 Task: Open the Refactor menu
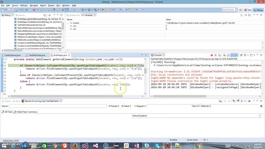pos(24,5)
